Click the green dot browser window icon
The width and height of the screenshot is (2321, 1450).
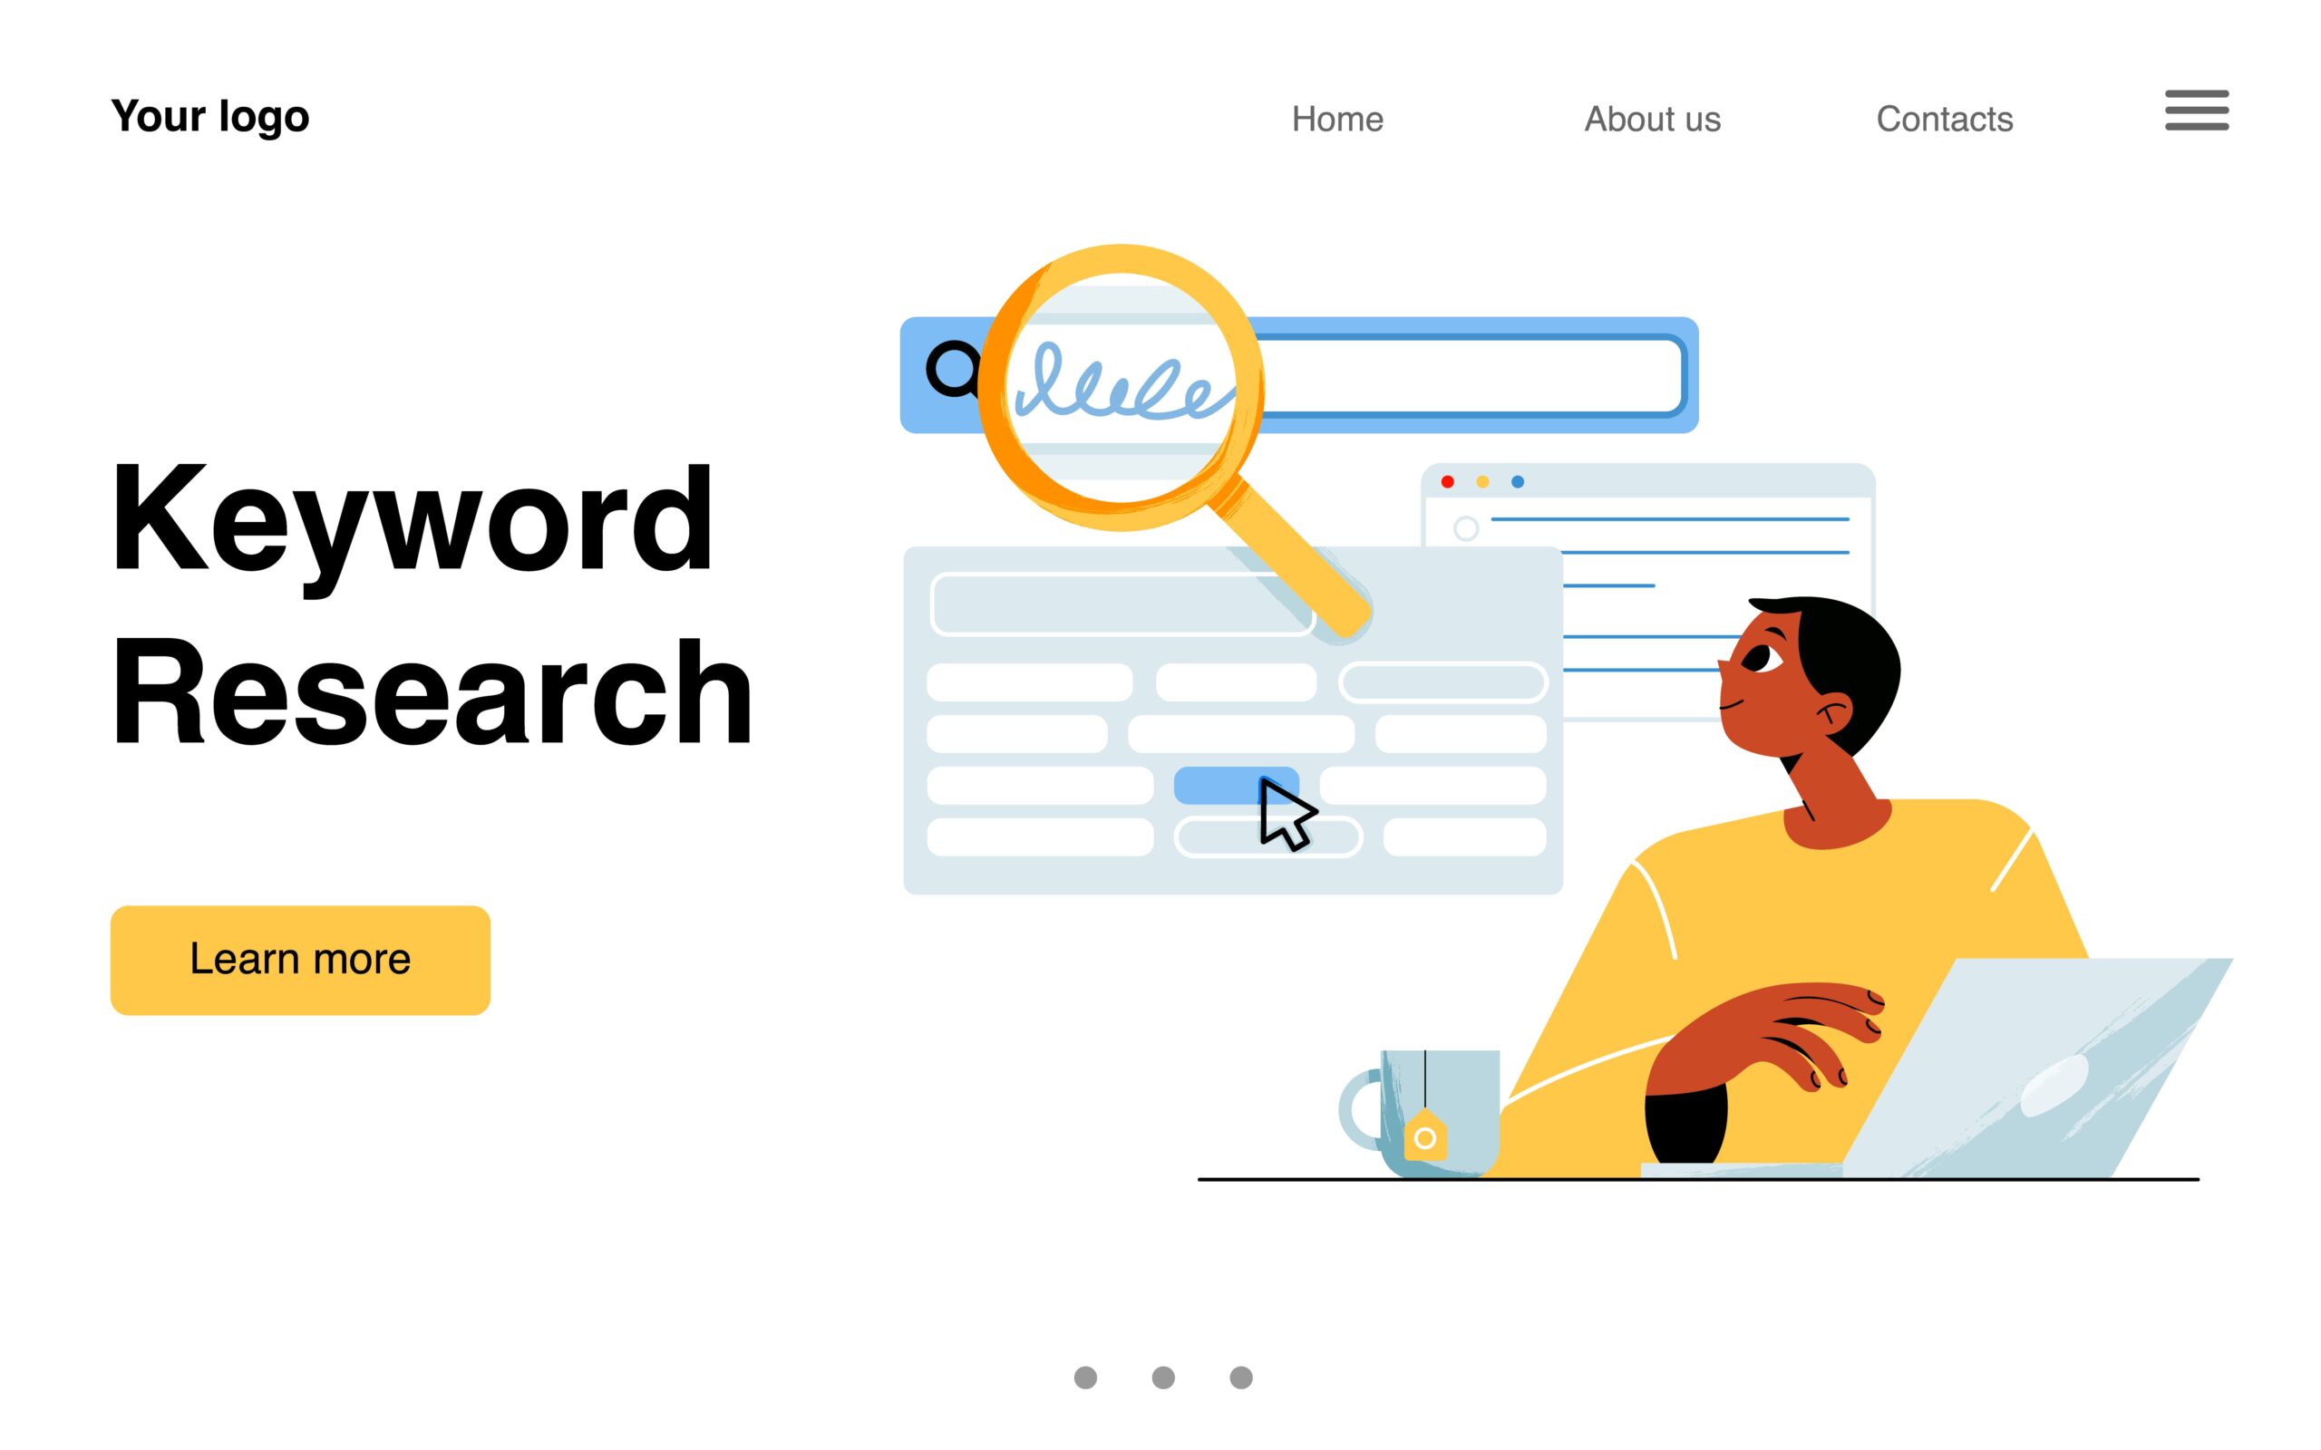[1516, 483]
